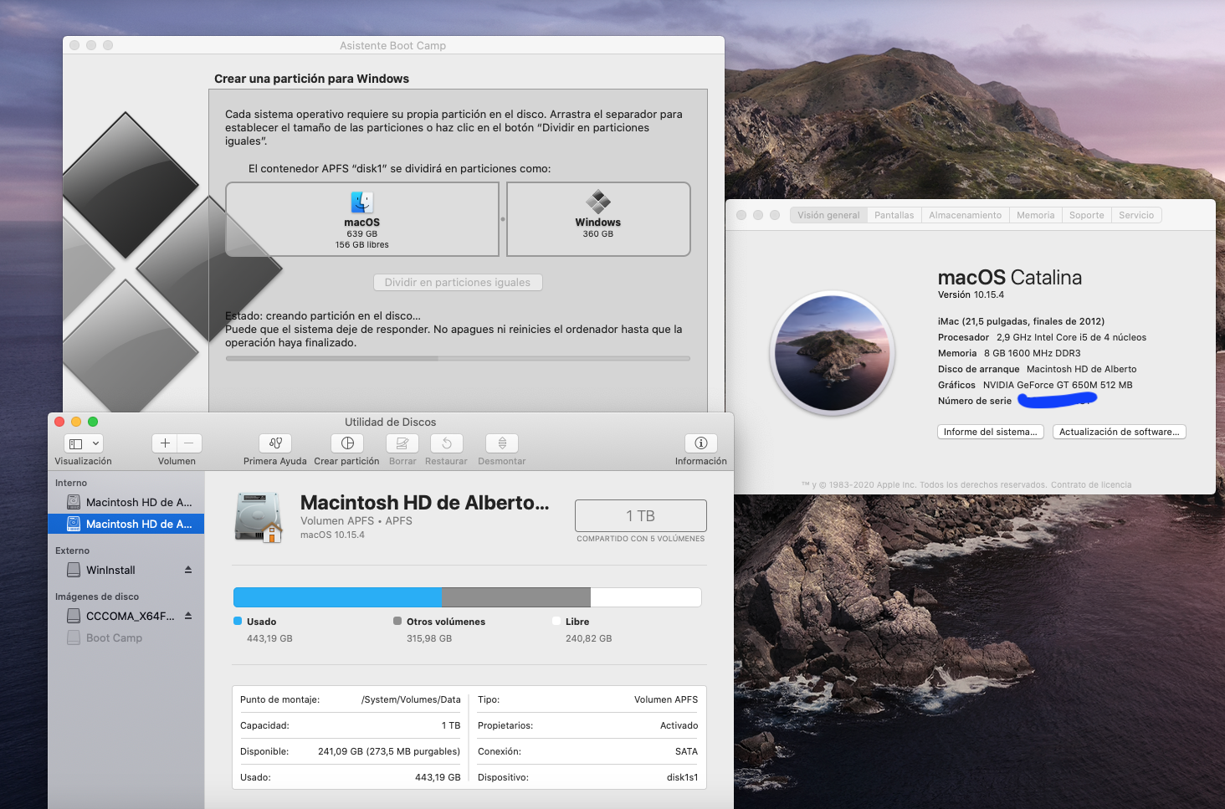Click the blue Usado color swatch
Viewport: 1225px width, 809px height.
(238, 621)
